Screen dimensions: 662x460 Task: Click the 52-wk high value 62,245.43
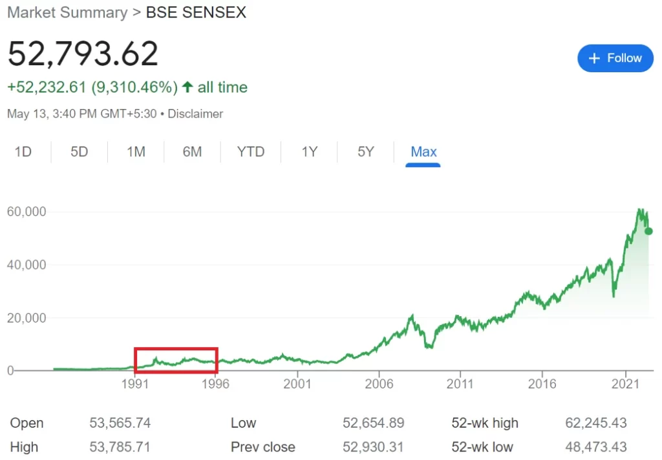pyautogui.click(x=595, y=423)
